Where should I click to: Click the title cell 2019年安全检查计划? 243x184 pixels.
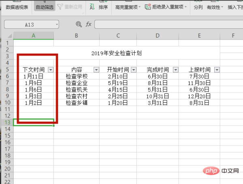[117, 53]
